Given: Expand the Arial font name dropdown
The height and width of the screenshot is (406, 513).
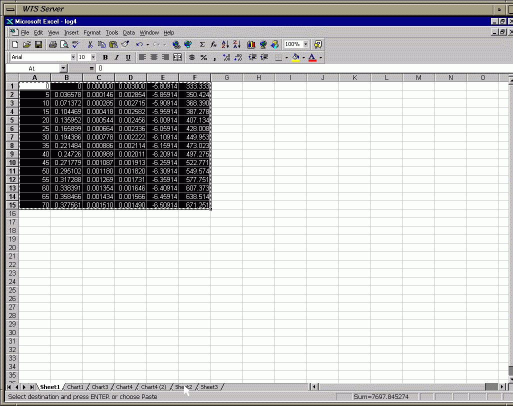Looking at the screenshot, I should pos(73,57).
